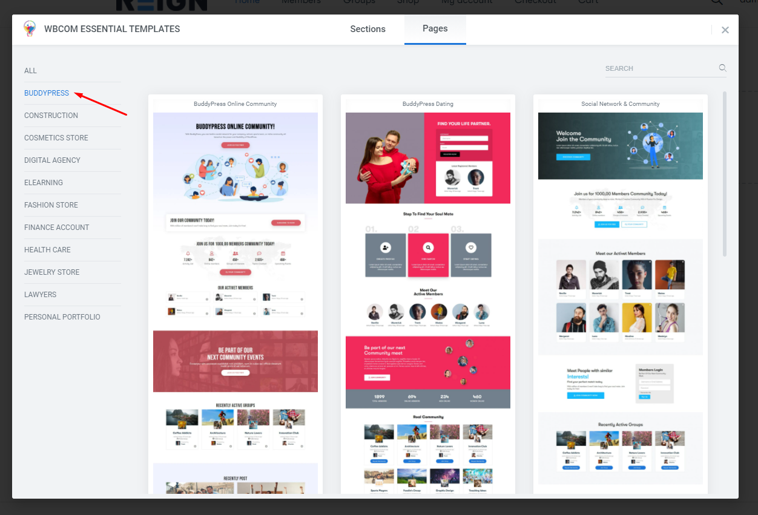Image resolution: width=758 pixels, height=515 pixels.
Task: Close the templates modal with X
Action: [x=725, y=30]
